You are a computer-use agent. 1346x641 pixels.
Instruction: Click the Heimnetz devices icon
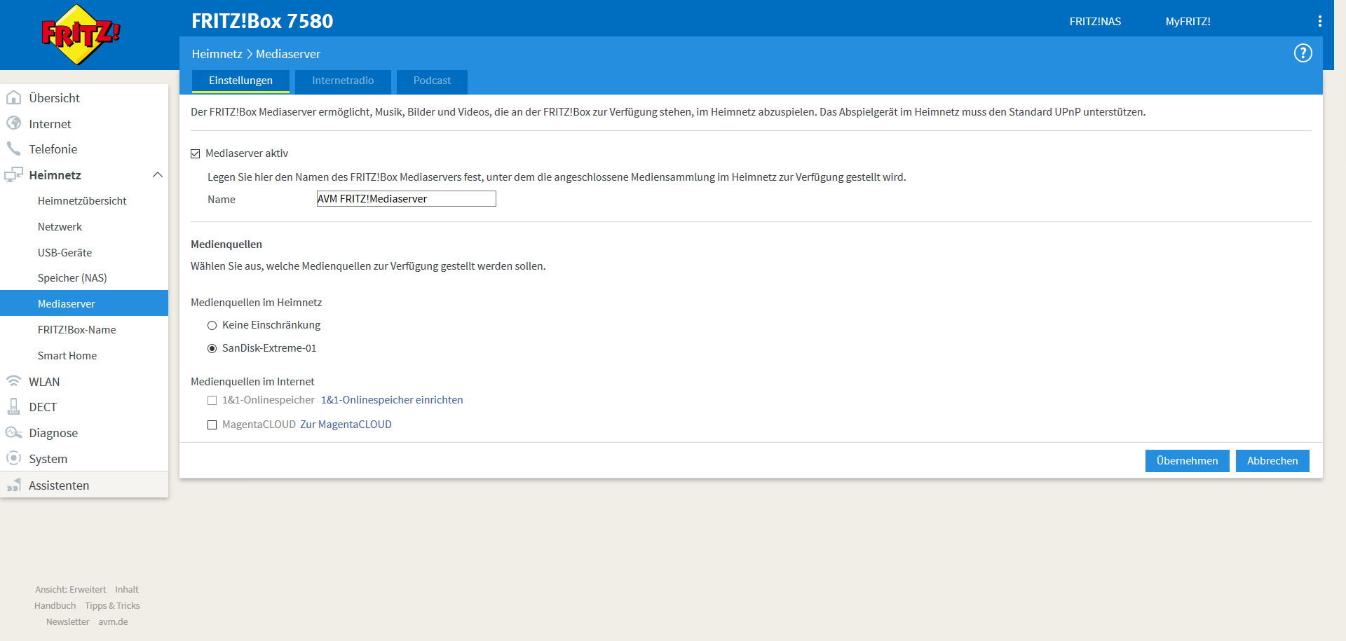tap(13, 174)
